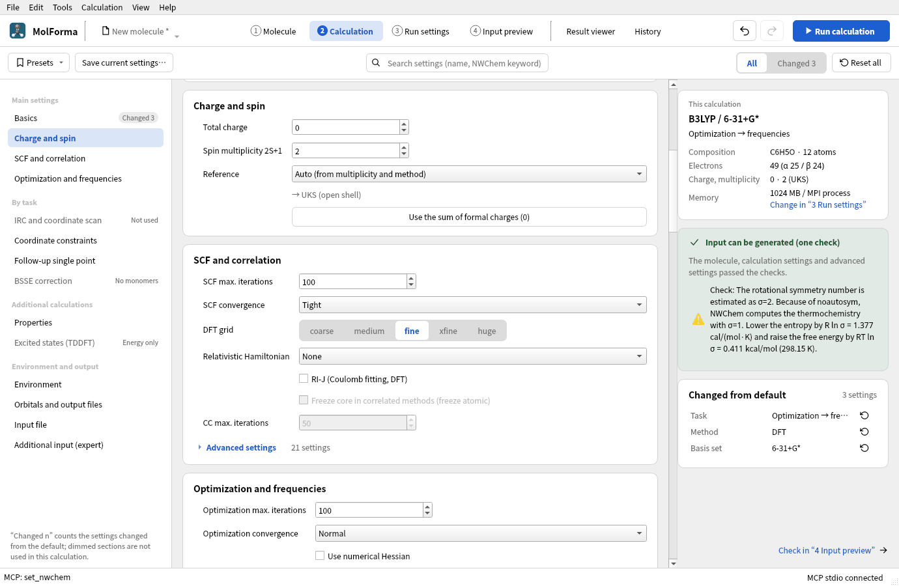899x586 pixels.
Task: Open the Reference dropdown
Action: 469,174
